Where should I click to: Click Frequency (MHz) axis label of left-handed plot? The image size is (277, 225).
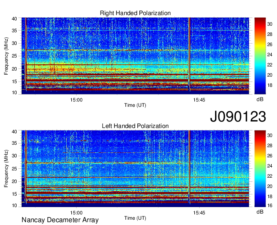pos(6,169)
